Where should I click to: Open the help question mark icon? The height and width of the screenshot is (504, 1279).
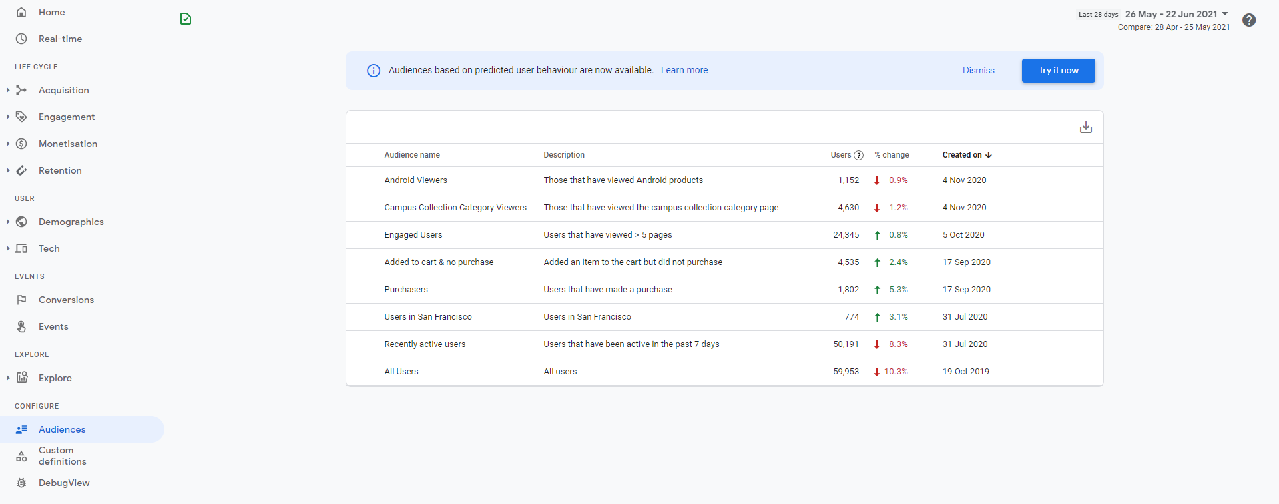(1249, 20)
